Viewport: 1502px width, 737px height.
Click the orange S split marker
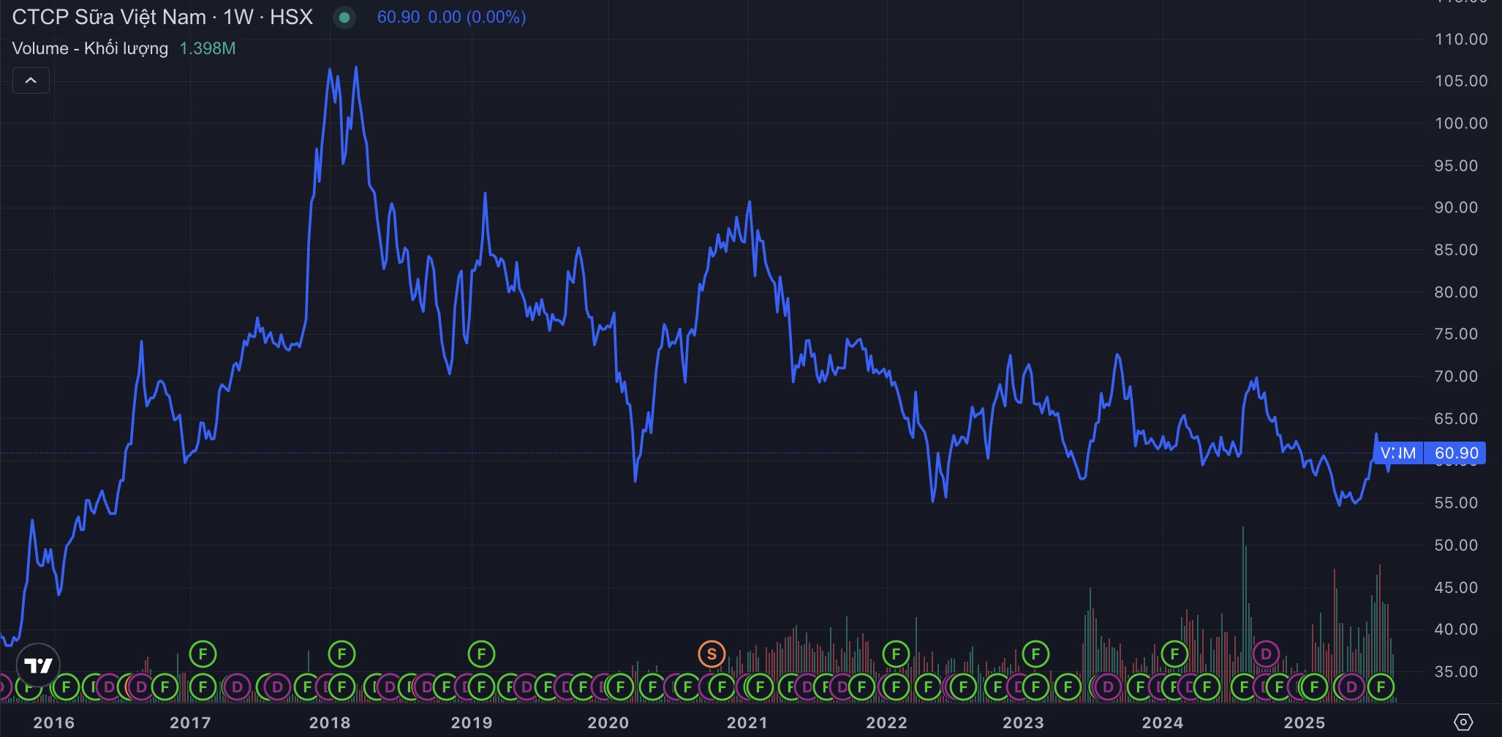click(x=712, y=654)
